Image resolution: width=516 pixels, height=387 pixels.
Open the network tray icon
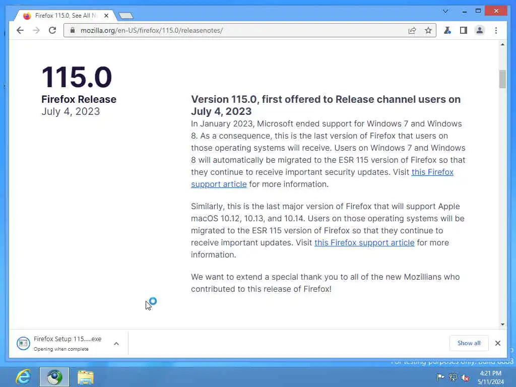point(453,377)
